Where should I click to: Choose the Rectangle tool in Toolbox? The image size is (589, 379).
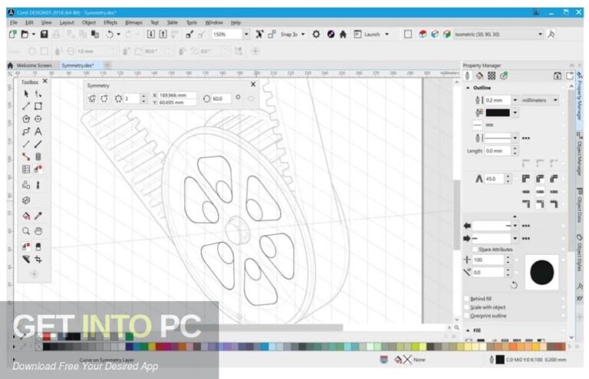38,106
